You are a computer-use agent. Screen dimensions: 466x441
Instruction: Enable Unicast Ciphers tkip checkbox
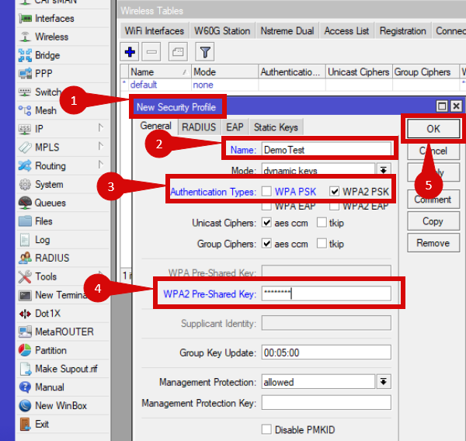(322, 223)
